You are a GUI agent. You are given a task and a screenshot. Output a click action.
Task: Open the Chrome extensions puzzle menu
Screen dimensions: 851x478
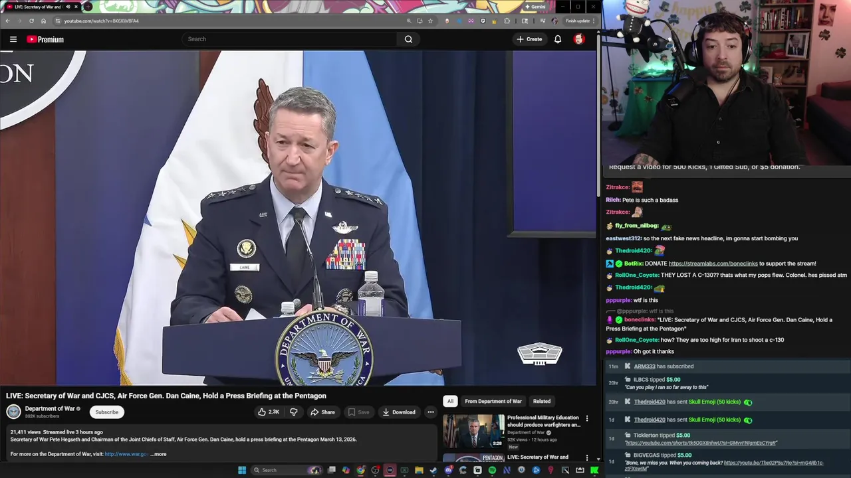coord(507,21)
